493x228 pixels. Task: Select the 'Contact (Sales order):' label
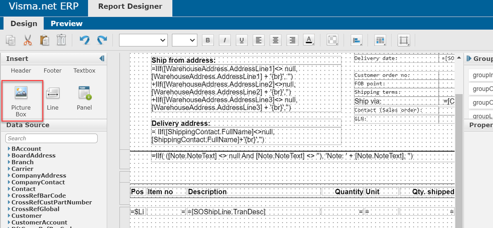(396, 110)
